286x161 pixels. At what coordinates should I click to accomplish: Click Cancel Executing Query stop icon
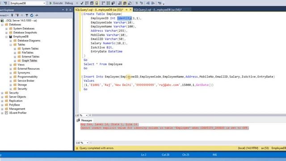click(x=77, y=3)
